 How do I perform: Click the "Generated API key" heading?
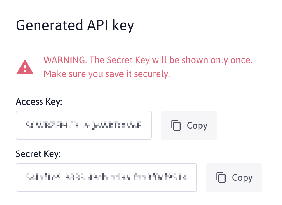click(x=75, y=25)
